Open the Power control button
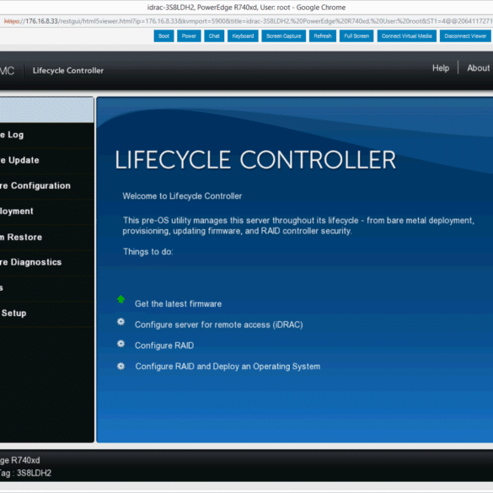493x493 pixels. click(x=189, y=36)
